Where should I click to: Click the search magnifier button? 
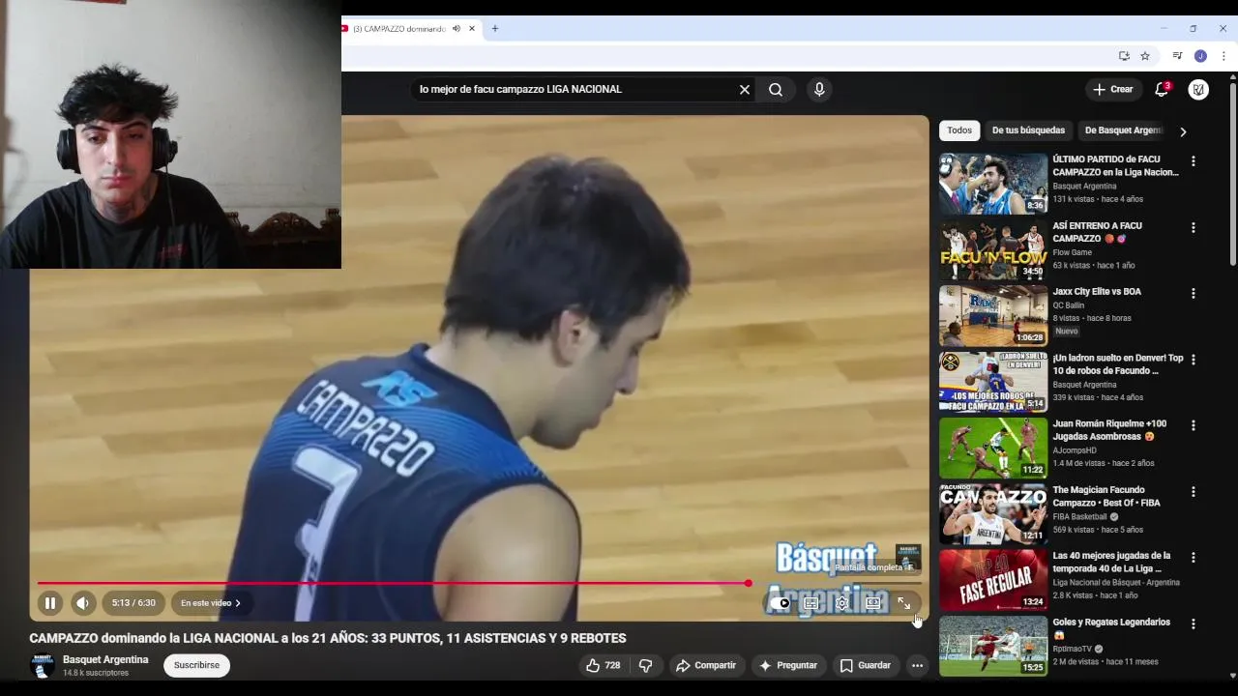coord(776,89)
